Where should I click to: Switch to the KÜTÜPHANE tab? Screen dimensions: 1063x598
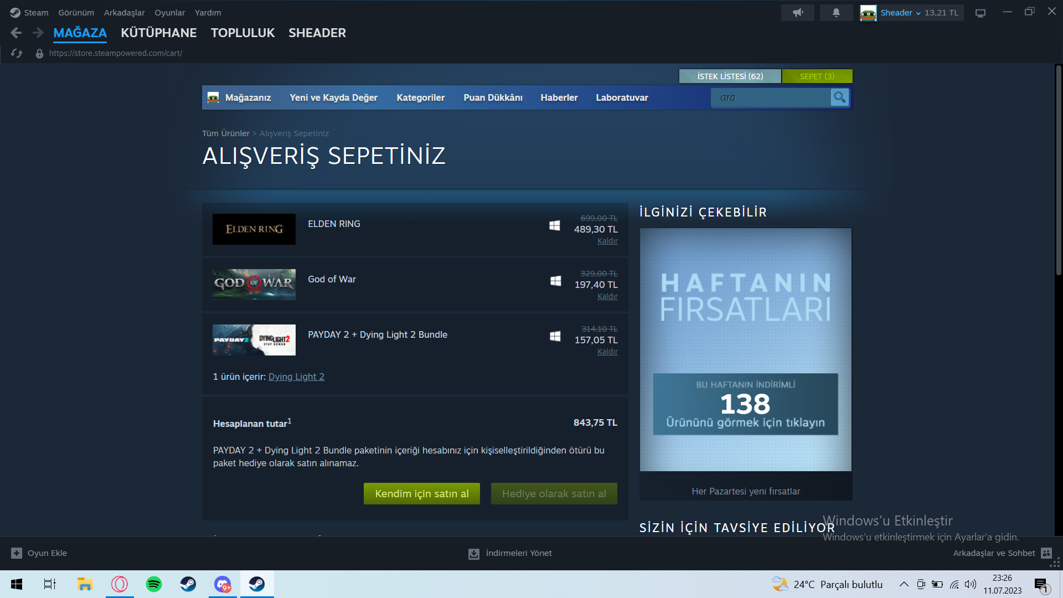point(158,33)
